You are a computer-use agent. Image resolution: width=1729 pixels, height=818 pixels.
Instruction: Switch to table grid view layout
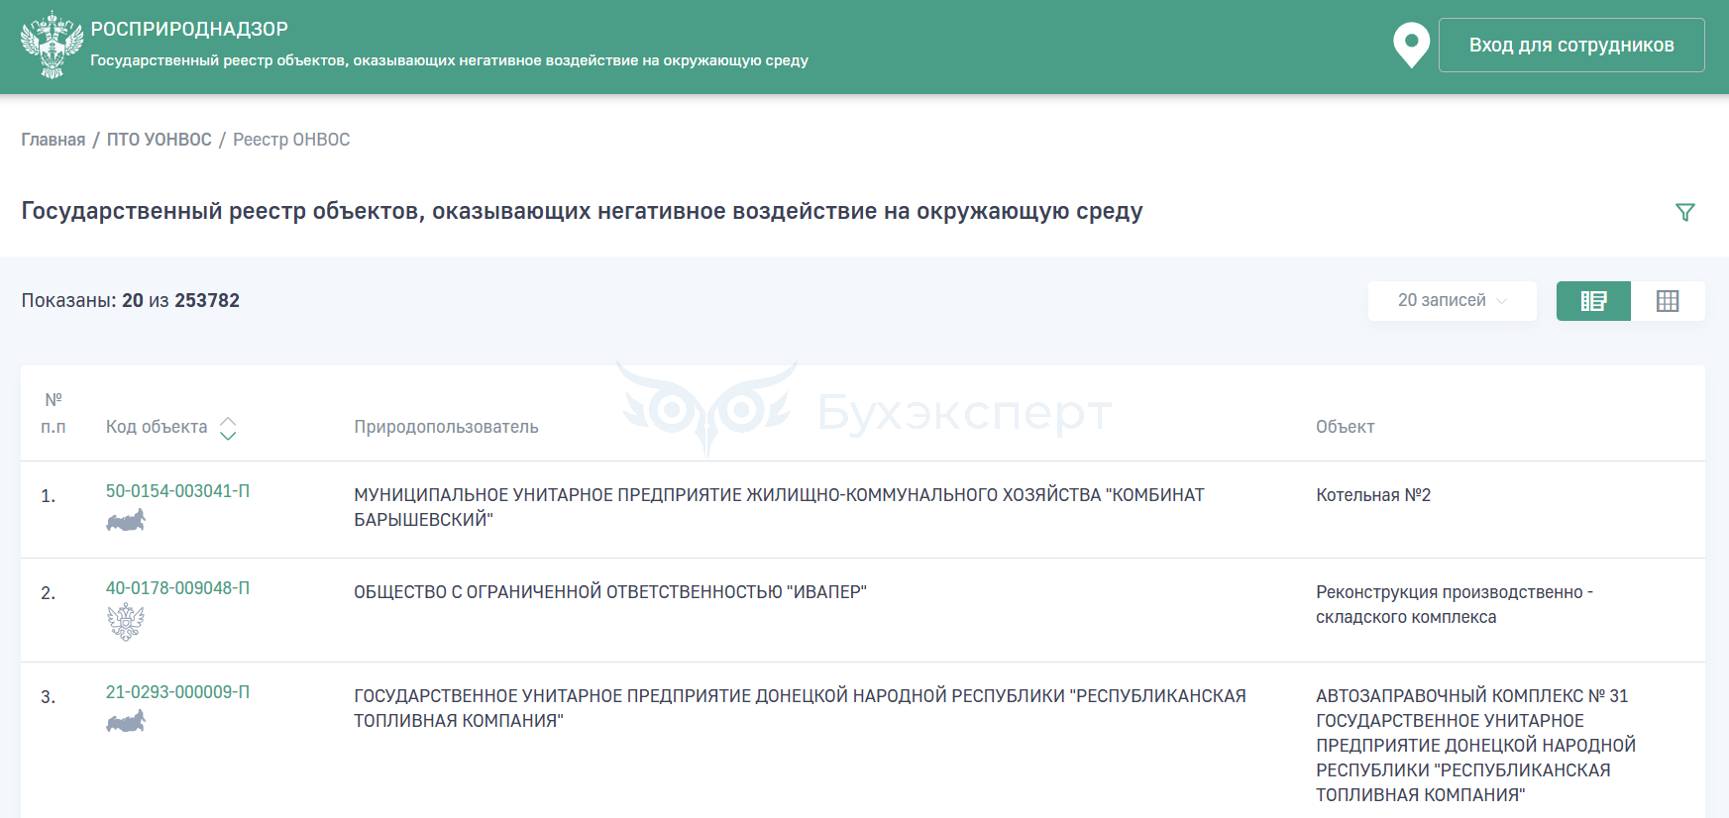[1668, 301]
